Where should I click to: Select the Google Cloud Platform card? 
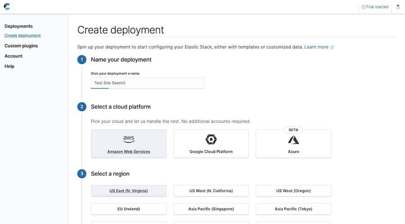pyautogui.click(x=211, y=144)
